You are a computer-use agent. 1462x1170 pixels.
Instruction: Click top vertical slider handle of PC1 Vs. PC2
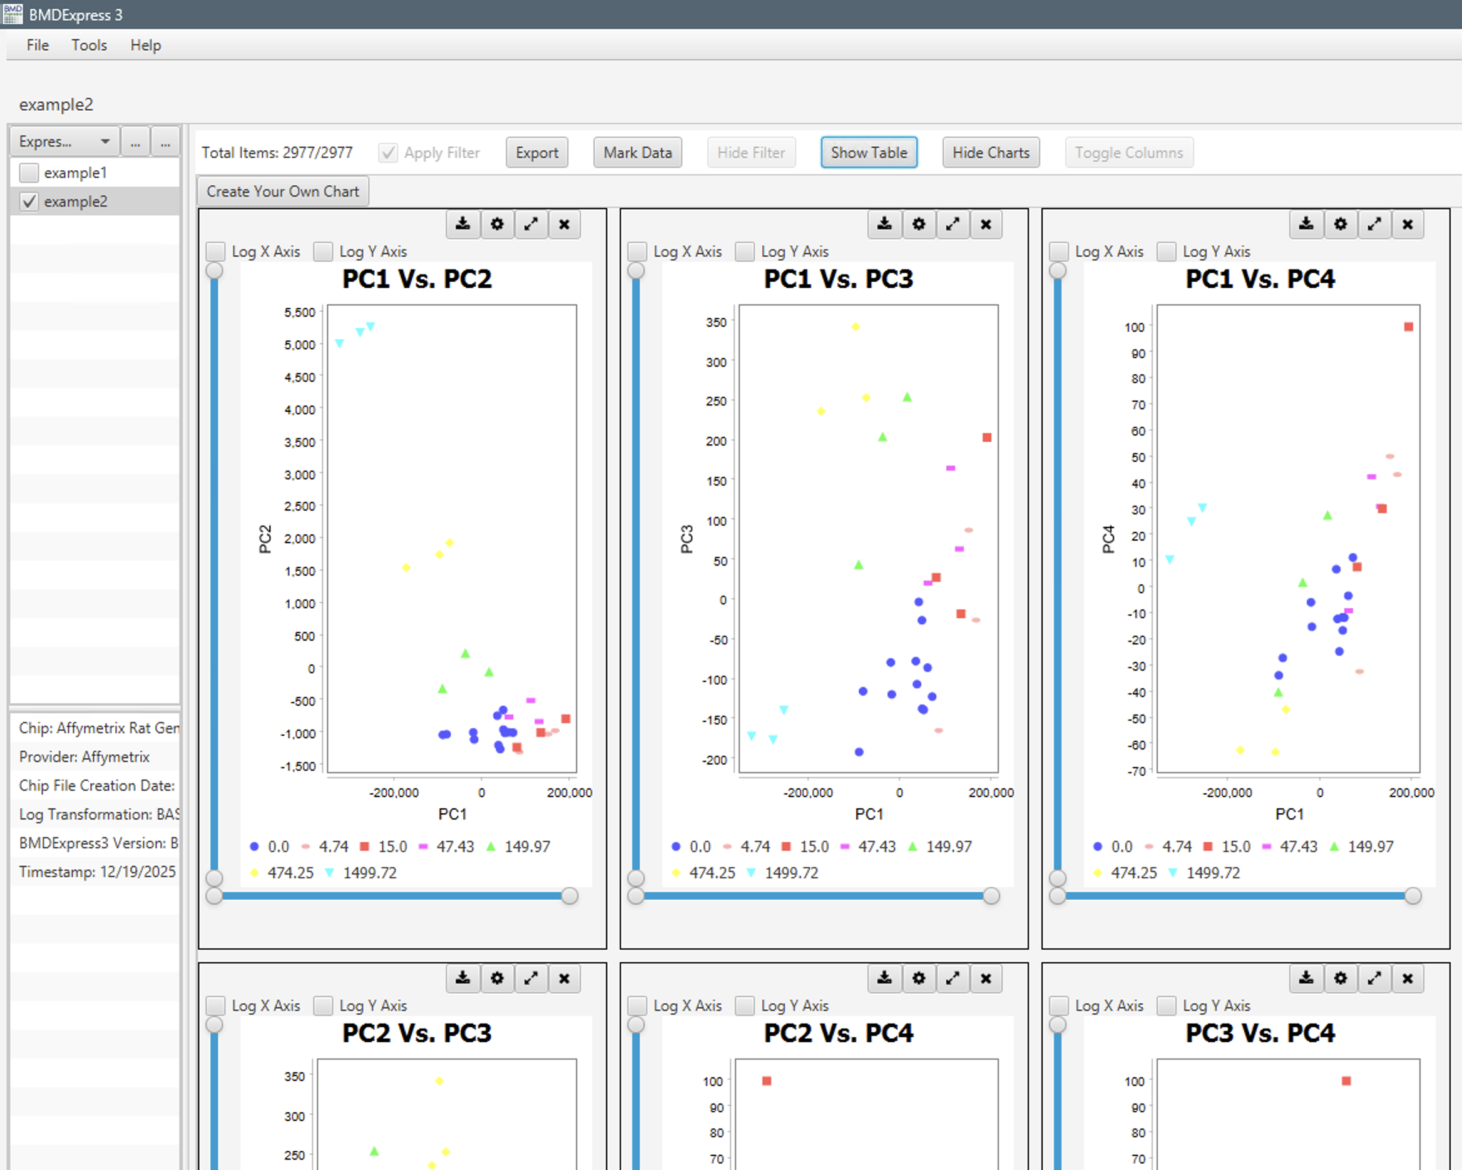pos(214,270)
